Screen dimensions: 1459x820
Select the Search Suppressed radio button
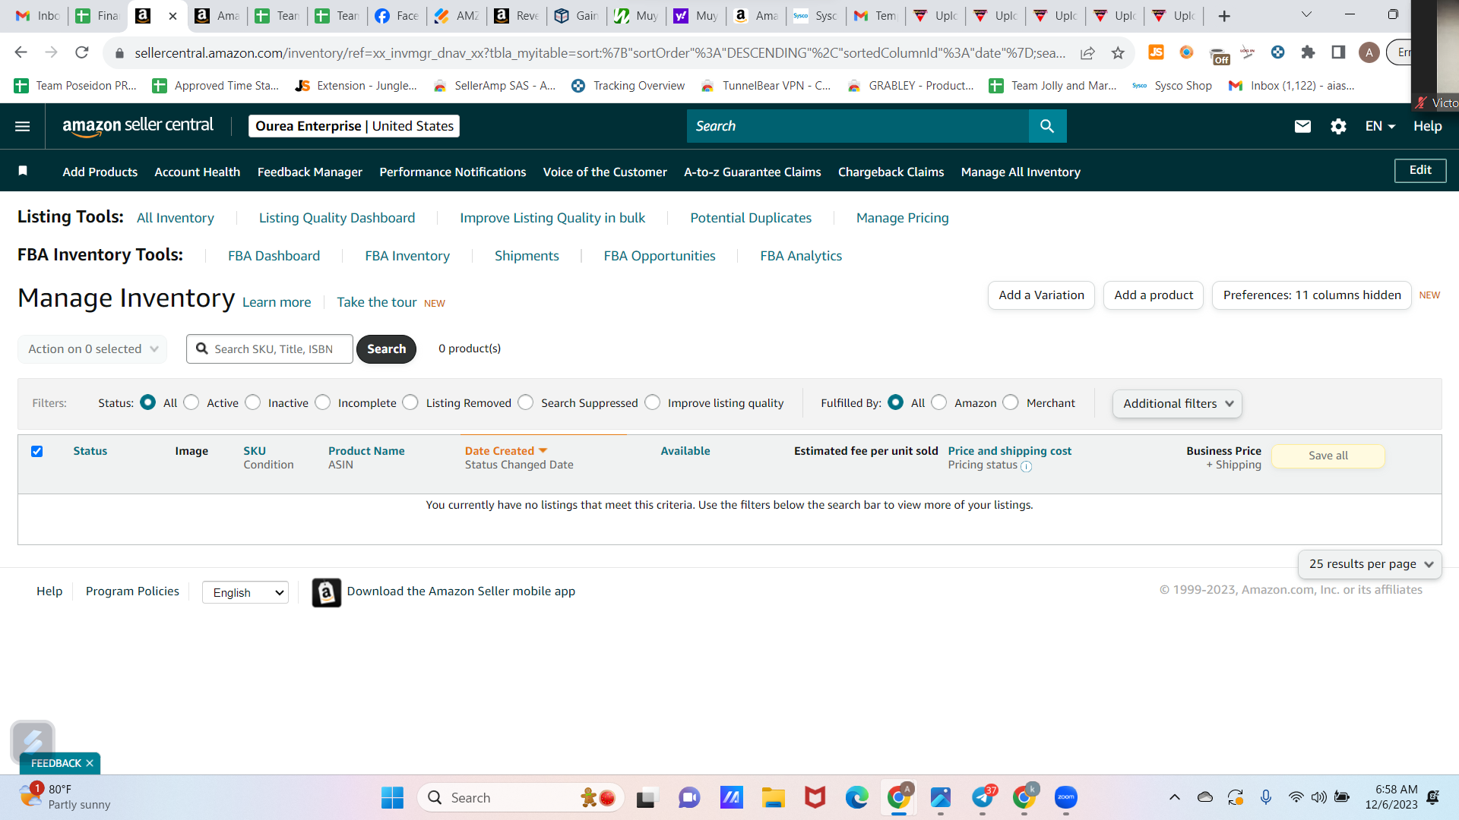(x=526, y=402)
